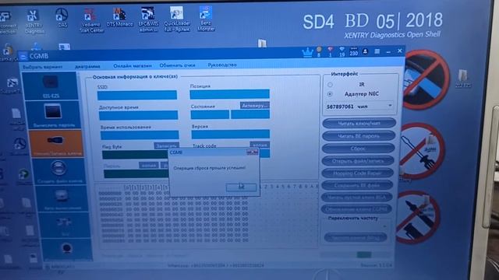Open the create key file sidebar module
The height and width of the screenshot is (280, 499).
59,172
